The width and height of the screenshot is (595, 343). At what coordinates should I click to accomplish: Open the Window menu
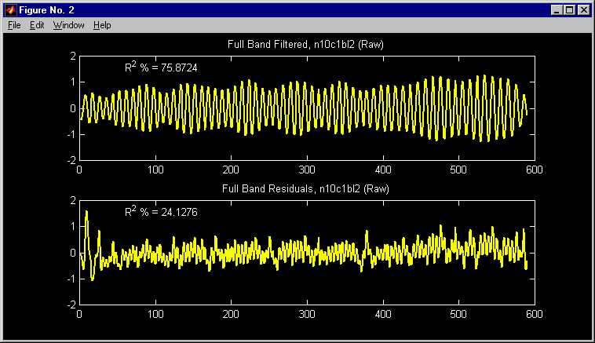(68, 25)
